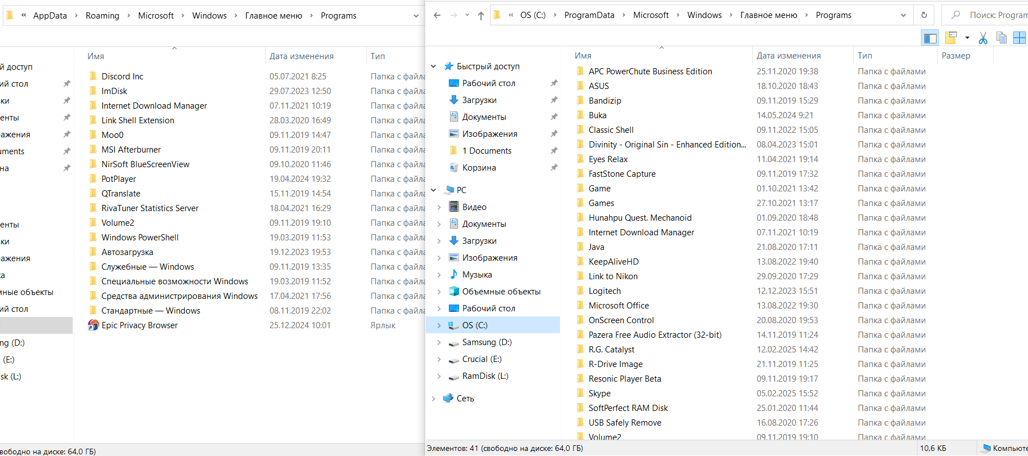The height and width of the screenshot is (456, 1028).
Task: Click the Quick access 'Рабочий стол' icon
Action: (x=454, y=83)
